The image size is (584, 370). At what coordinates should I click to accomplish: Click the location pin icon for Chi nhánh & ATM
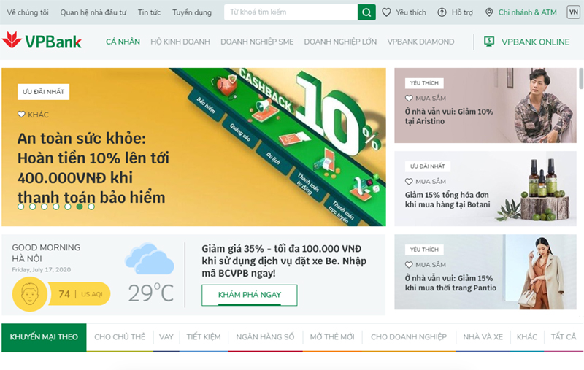[489, 12]
